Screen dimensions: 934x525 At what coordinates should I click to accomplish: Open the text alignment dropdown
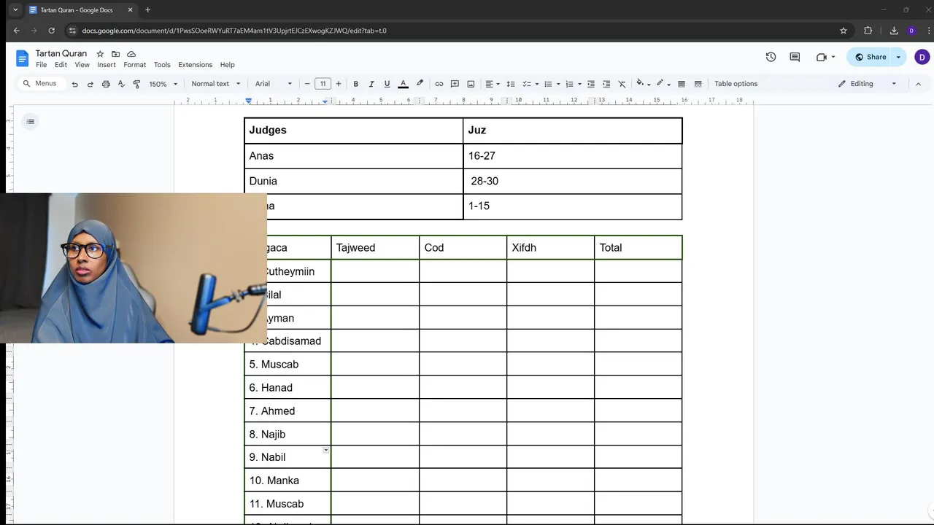tap(493, 84)
